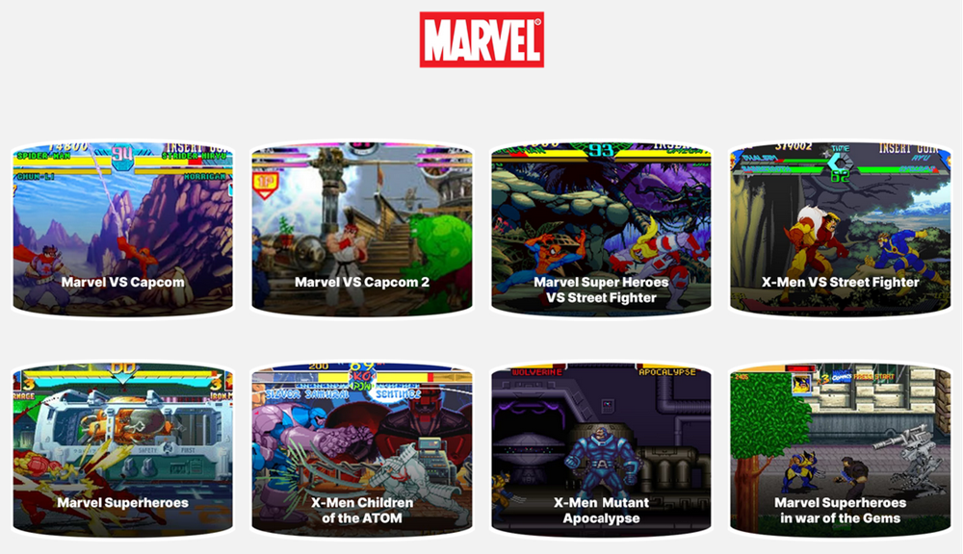Screen dimensions: 963x554
Task: Open the Marvel VS Capcom game card
Action: pyautogui.click(x=123, y=229)
